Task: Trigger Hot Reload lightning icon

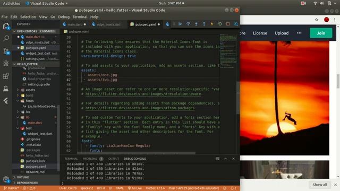Action: pyautogui.click(x=212, y=24)
